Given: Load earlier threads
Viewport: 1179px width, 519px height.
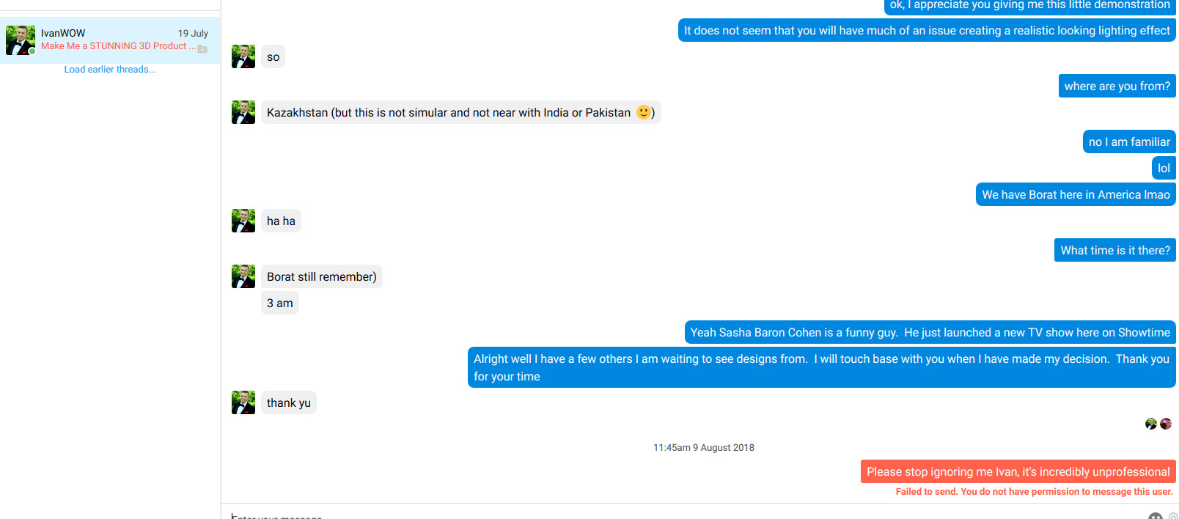Looking at the screenshot, I should (110, 70).
